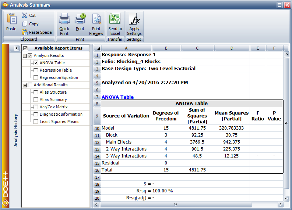Check the Regression Equation checkbox
292x210 pixels.
tap(36, 77)
